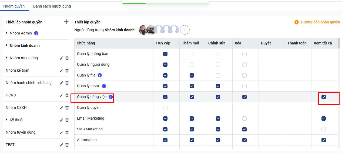Edit the HCNS group with pencil icon

pyautogui.click(x=62, y=95)
